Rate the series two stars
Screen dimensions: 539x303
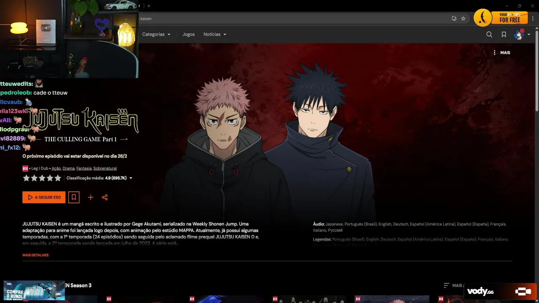coord(34,178)
